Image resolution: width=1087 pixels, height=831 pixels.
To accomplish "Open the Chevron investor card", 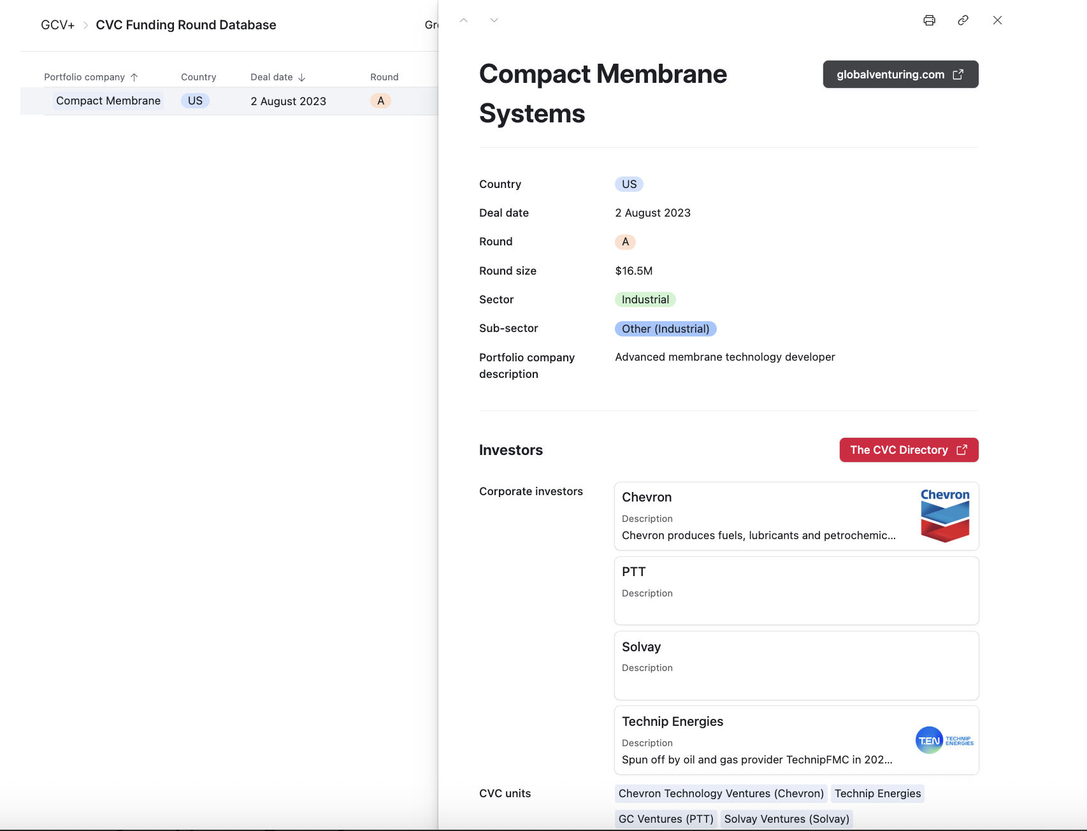I will click(x=758, y=516).
